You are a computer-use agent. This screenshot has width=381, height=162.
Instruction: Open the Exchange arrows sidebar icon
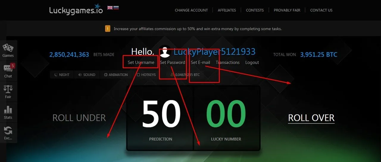pyautogui.click(x=8, y=130)
